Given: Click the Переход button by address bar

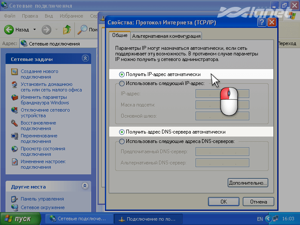Looking at the screenshot, I should [287, 44].
